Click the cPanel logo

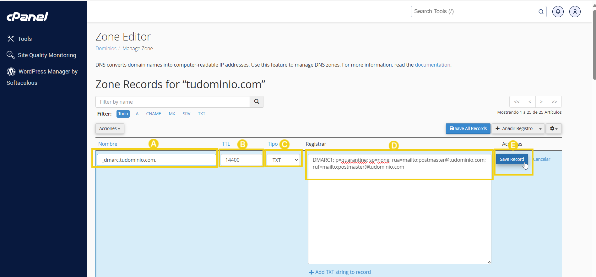coord(27,17)
